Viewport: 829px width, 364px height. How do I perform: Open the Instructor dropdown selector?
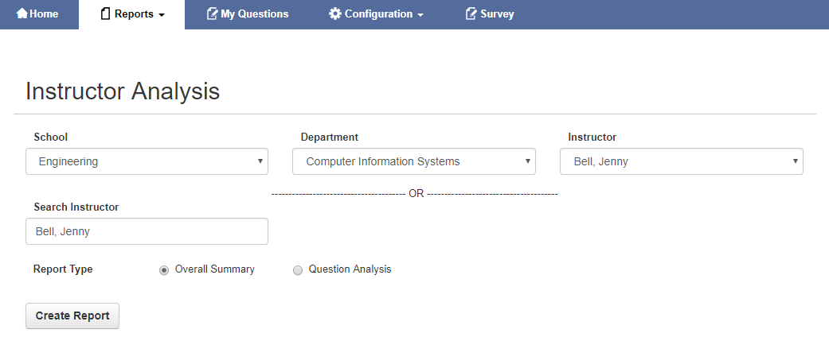coord(681,161)
